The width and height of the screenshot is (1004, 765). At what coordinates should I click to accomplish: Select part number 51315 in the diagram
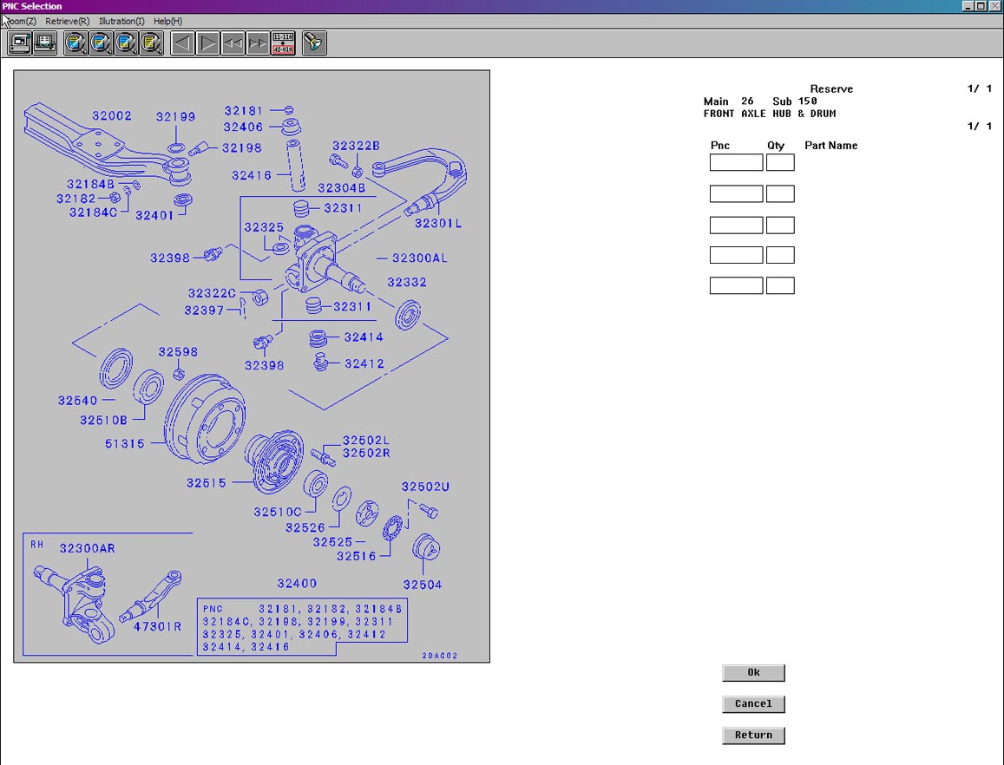click(125, 444)
